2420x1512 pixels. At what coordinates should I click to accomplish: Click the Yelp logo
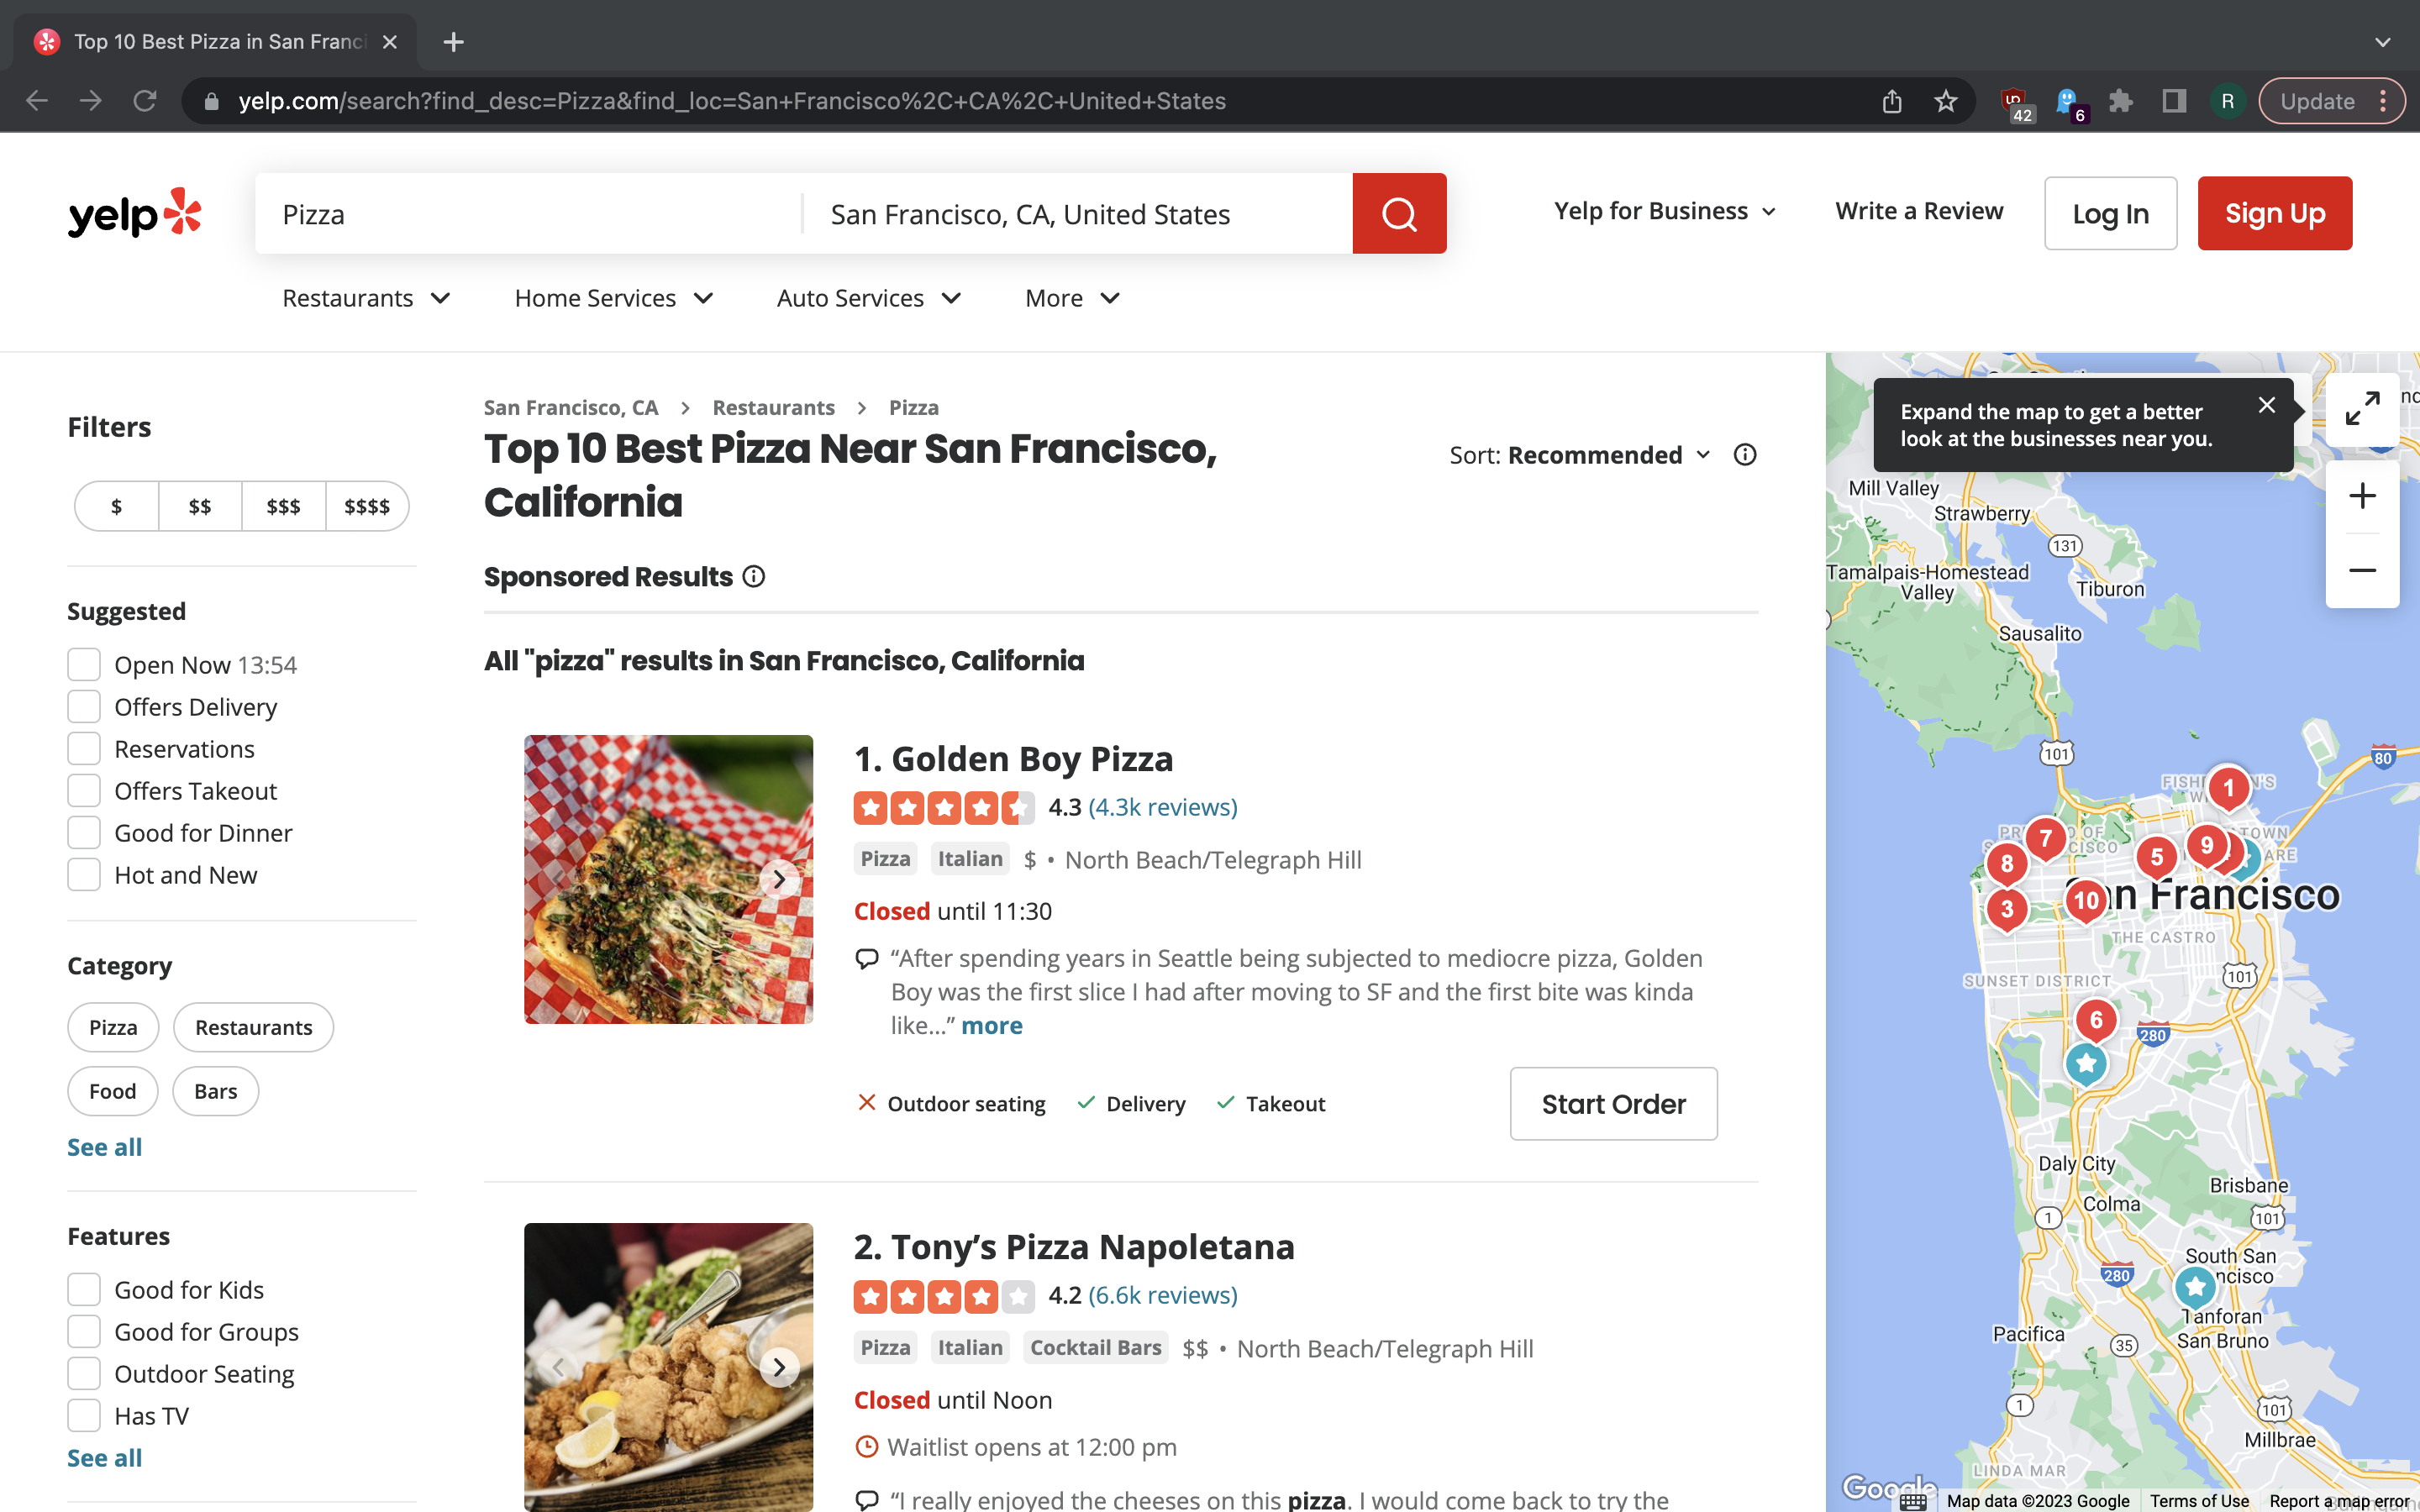pyautogui.click(x=134, y=213)
